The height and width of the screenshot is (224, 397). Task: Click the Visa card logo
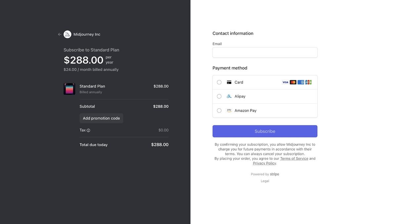pyautogui.click(x=285, y=82)
